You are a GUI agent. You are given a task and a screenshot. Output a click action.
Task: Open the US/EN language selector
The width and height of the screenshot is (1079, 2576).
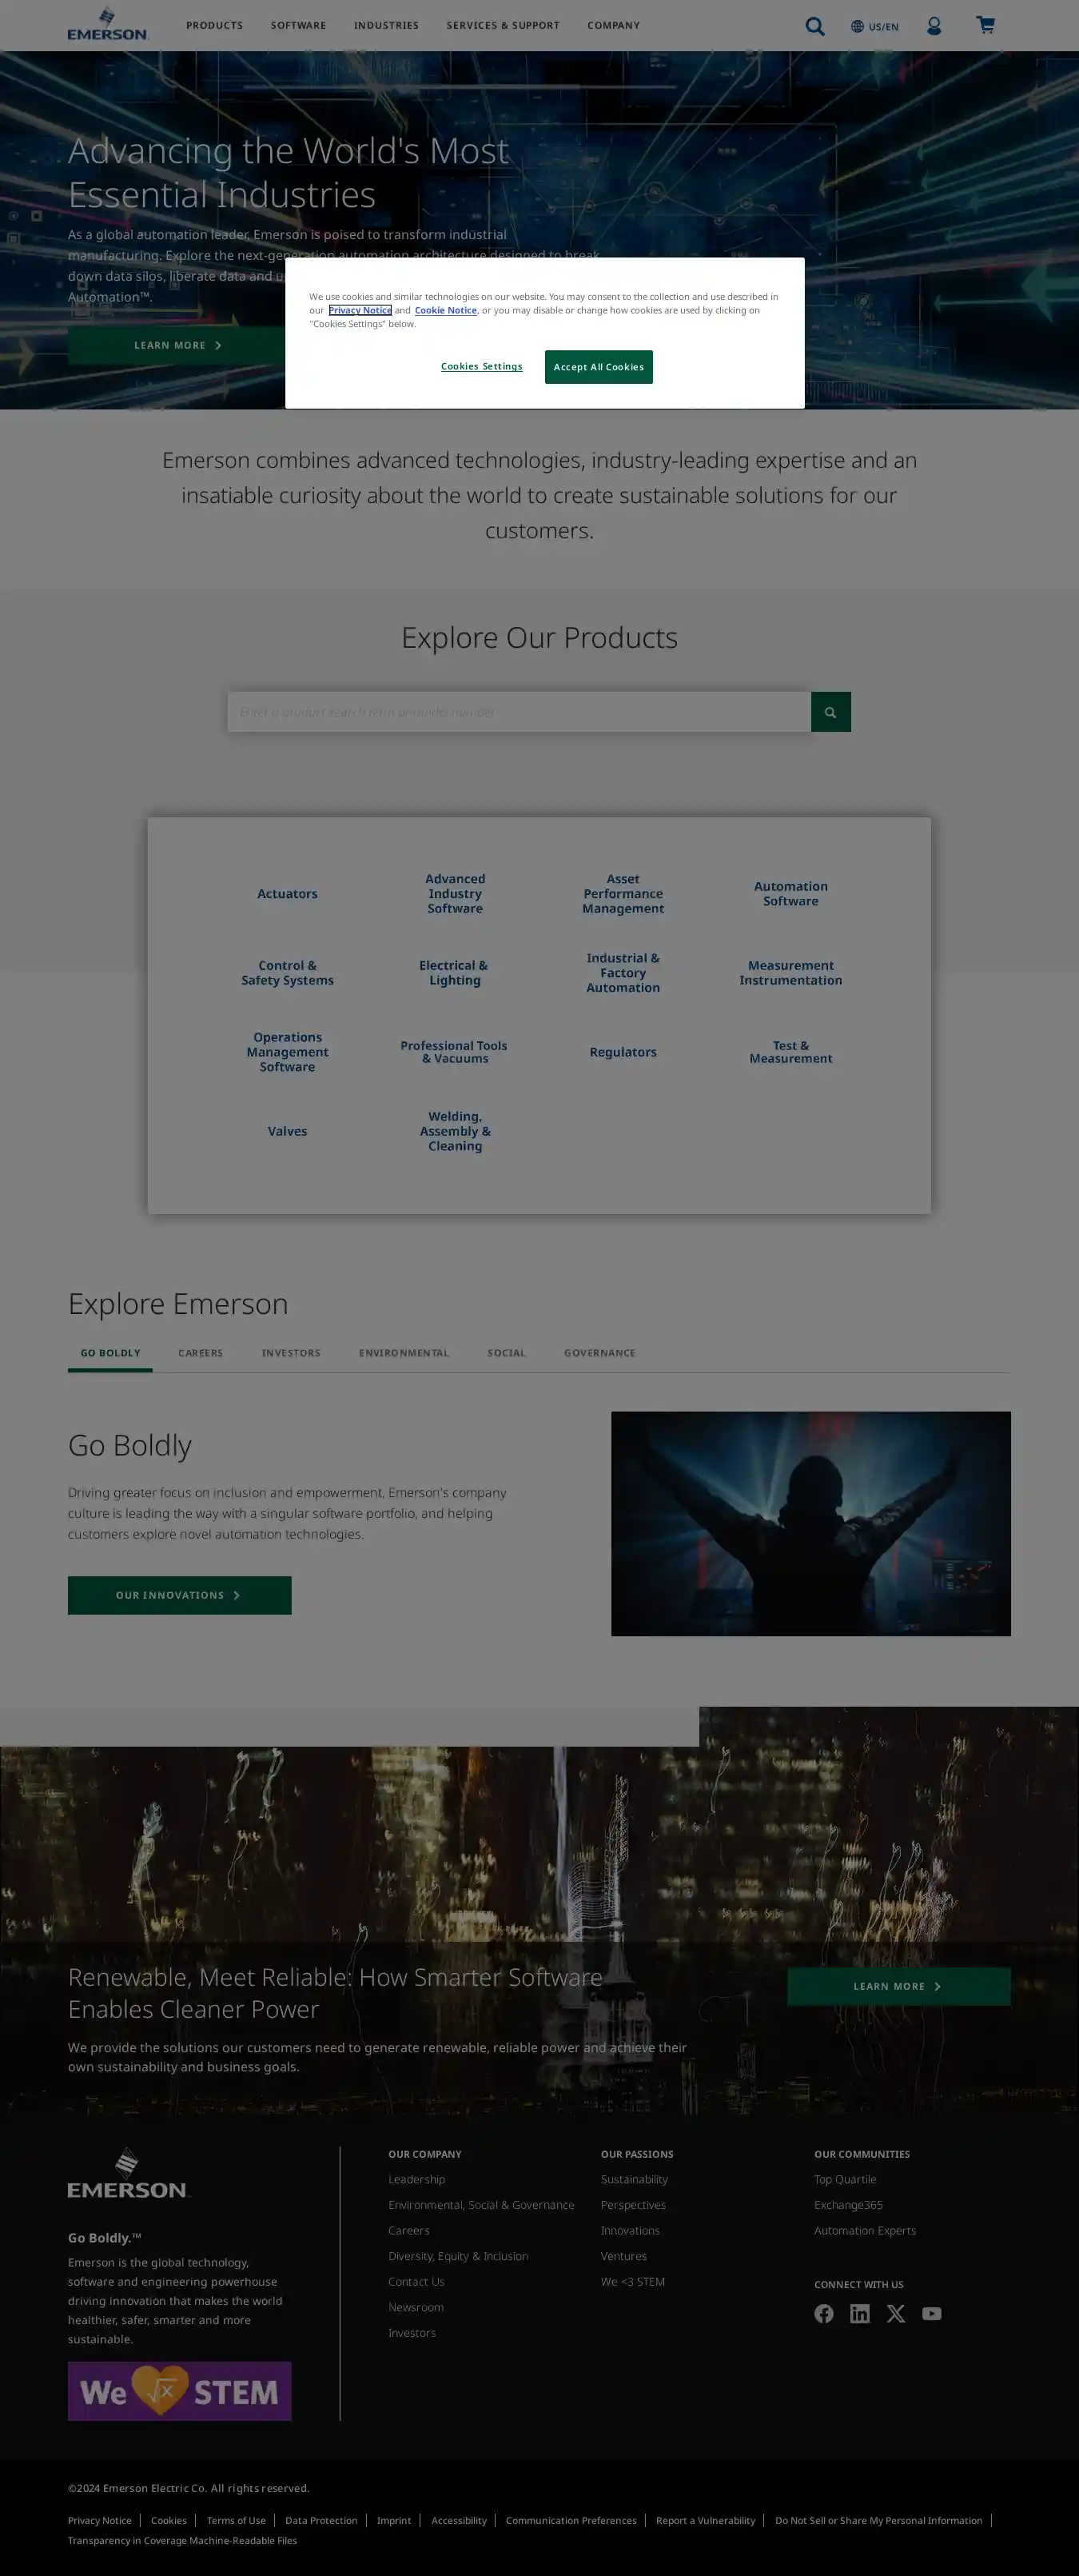(x=874, y=26)
